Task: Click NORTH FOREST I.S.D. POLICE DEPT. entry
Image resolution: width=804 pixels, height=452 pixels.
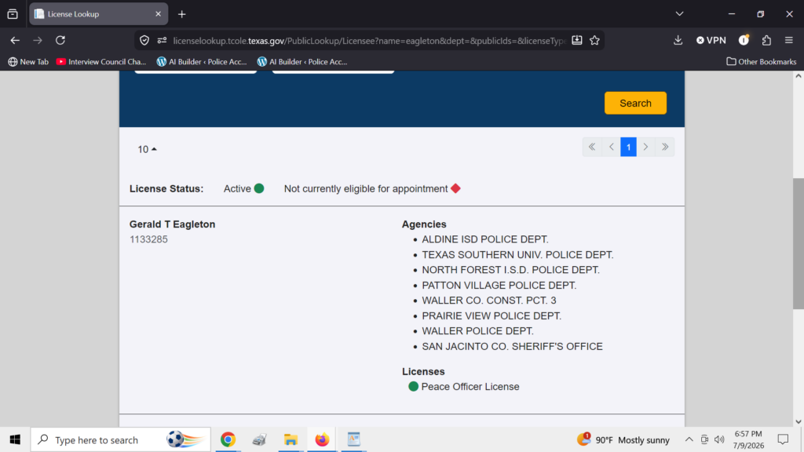Action: click(x=510, y=270)
